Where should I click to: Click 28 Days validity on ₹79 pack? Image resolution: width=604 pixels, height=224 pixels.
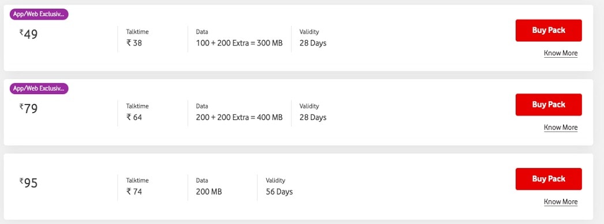pos(313,117)
